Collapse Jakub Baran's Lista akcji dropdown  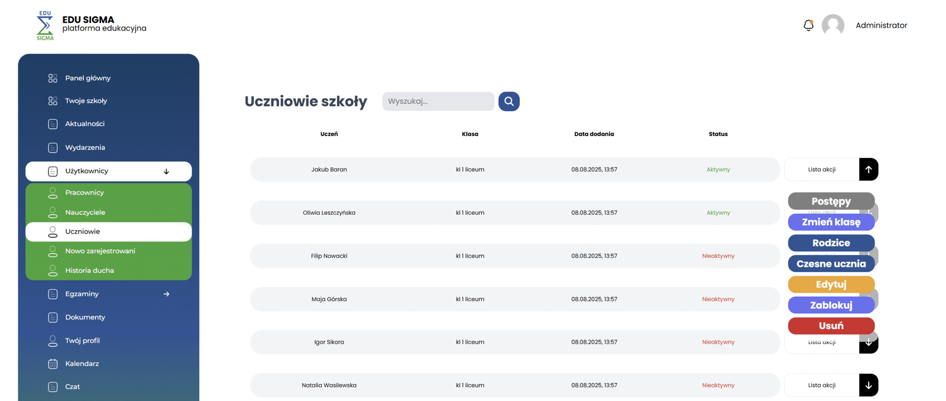868,170
